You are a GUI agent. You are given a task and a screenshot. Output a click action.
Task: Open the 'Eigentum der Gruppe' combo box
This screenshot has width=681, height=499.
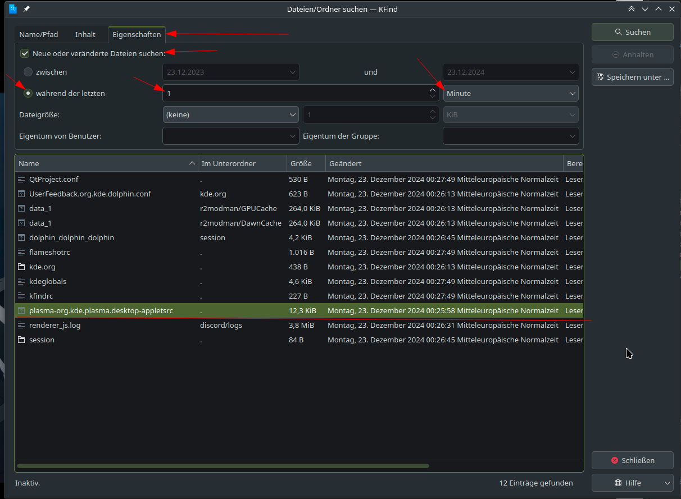tap(511, 136)
